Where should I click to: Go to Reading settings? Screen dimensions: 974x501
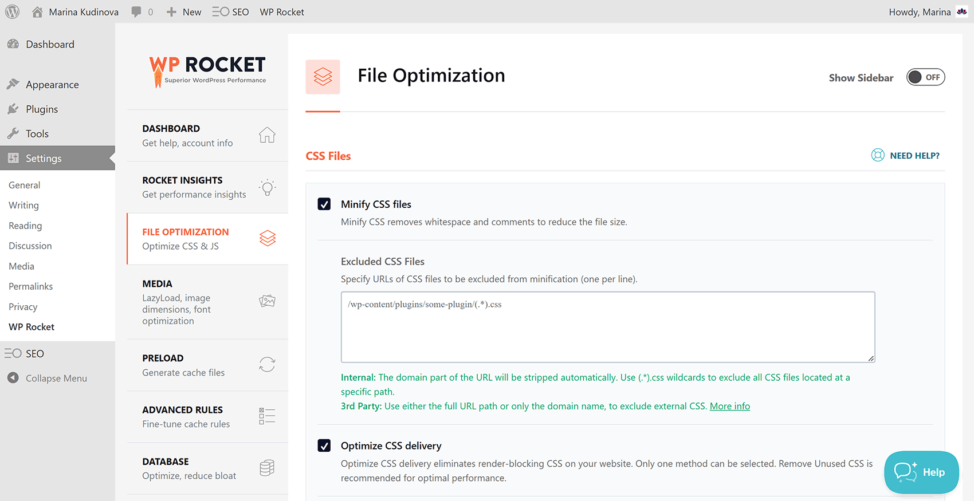pyautogui.click(x=25, y=226)
